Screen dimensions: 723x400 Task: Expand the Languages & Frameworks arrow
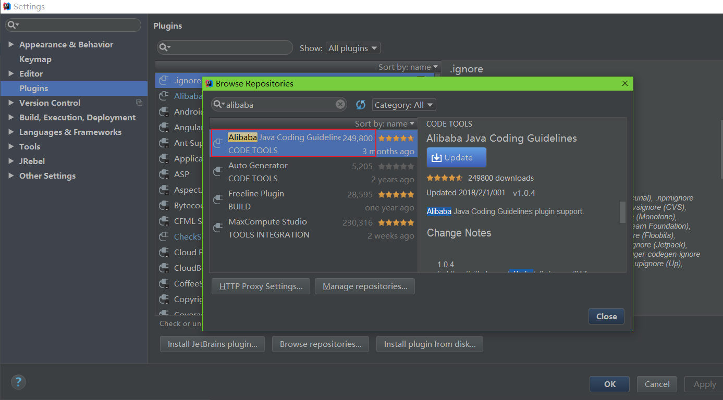tap(11, 132)
